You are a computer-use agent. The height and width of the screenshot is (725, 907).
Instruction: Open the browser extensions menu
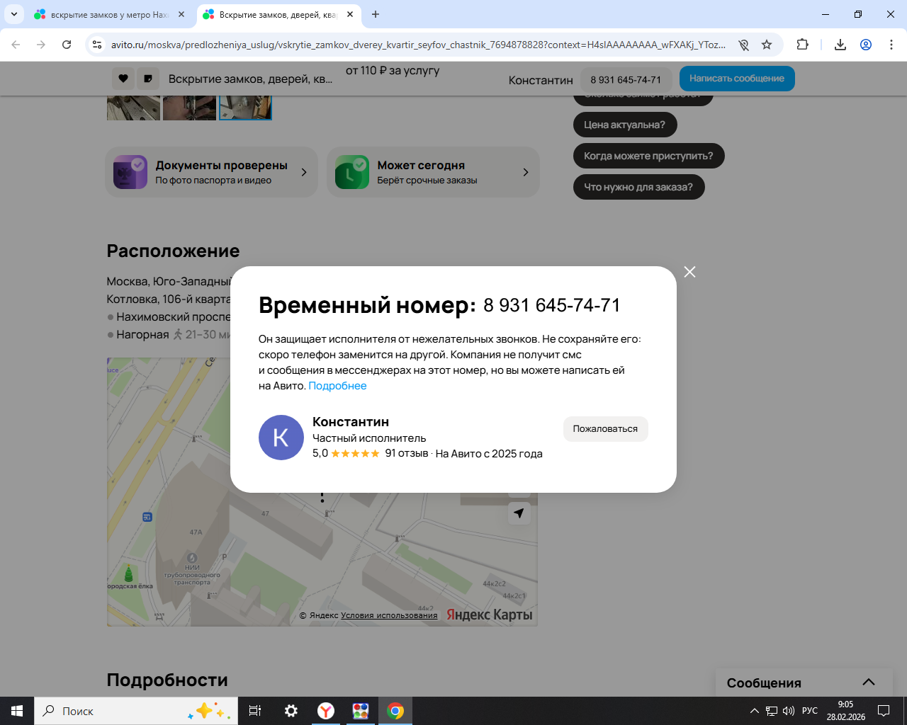coord(802,45)
